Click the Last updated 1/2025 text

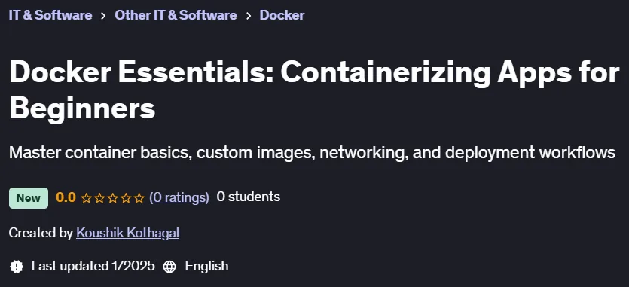[93, 266]
